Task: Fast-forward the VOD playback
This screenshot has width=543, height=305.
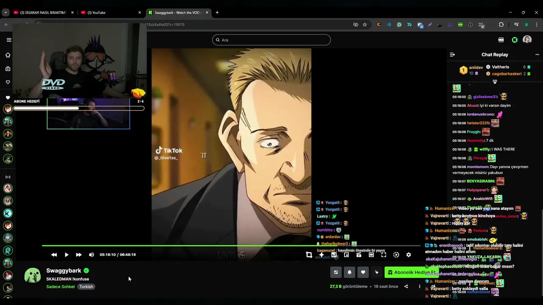Action: [x=78, y=255]
